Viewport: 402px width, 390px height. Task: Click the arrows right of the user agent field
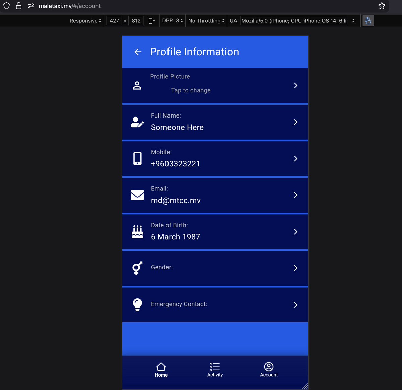coord(353,21)
